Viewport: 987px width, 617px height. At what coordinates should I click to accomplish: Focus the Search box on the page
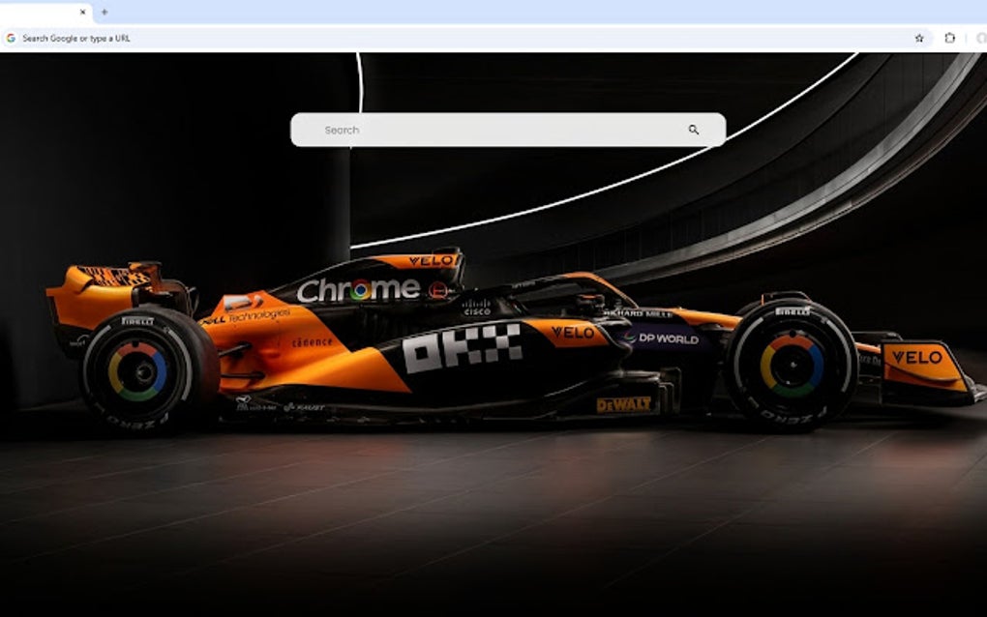point(435,129)
